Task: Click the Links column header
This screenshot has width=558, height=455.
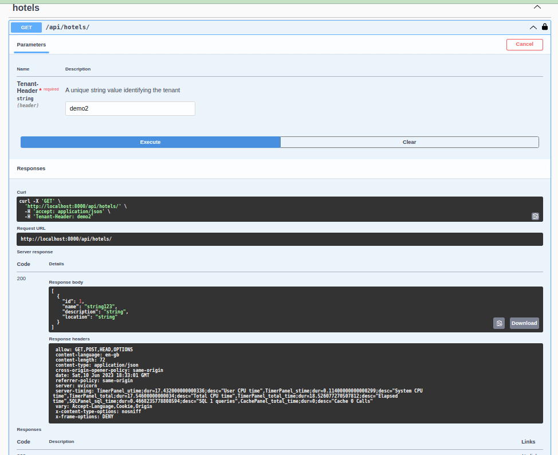Action: [528, 441]
